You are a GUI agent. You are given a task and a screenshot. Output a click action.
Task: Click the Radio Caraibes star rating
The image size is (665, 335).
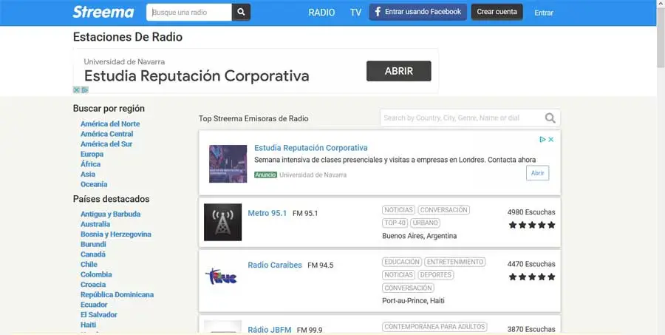coord(532,277)
